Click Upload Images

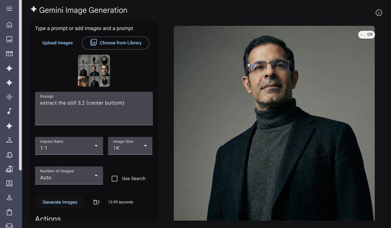pyautogui.click(x=58, y=43)
